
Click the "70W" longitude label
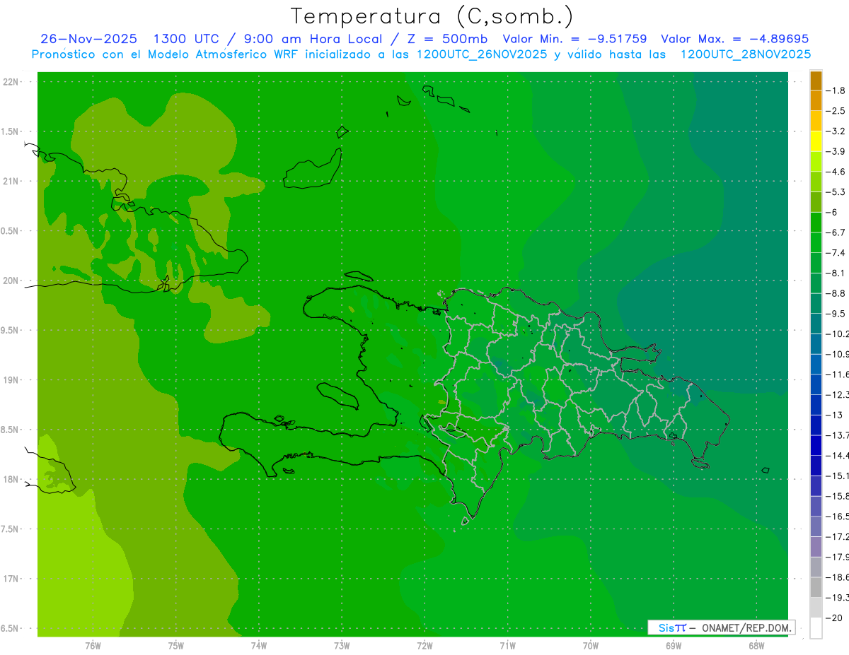[x=591, y=646]
